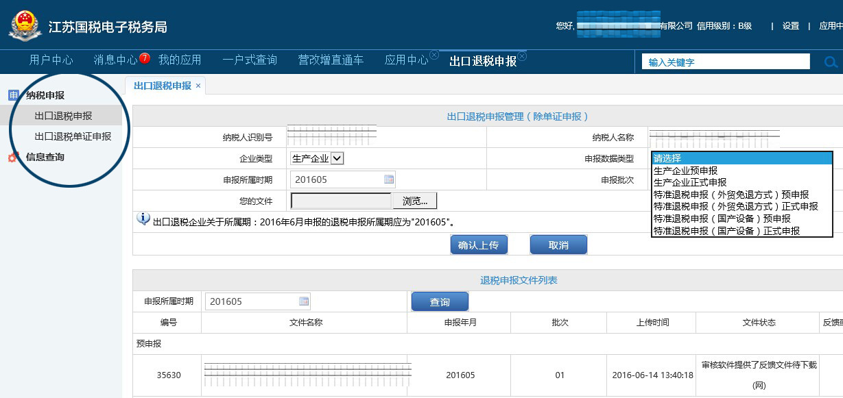Open calendar picker for 申报所属时期 upload field
843x398 pixels.
(x=389, y=179)
